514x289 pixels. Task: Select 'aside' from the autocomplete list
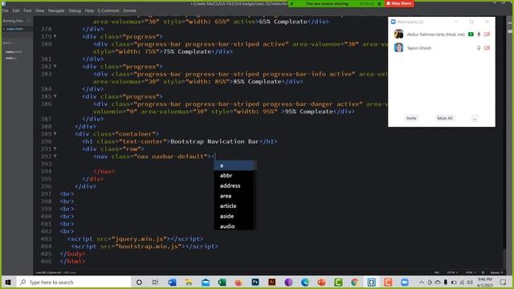234,216
